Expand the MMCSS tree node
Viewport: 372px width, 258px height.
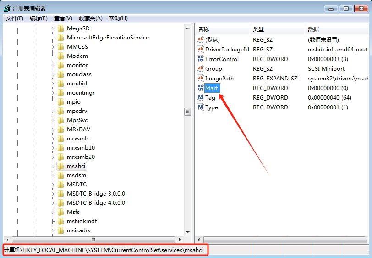pos(54,47)
